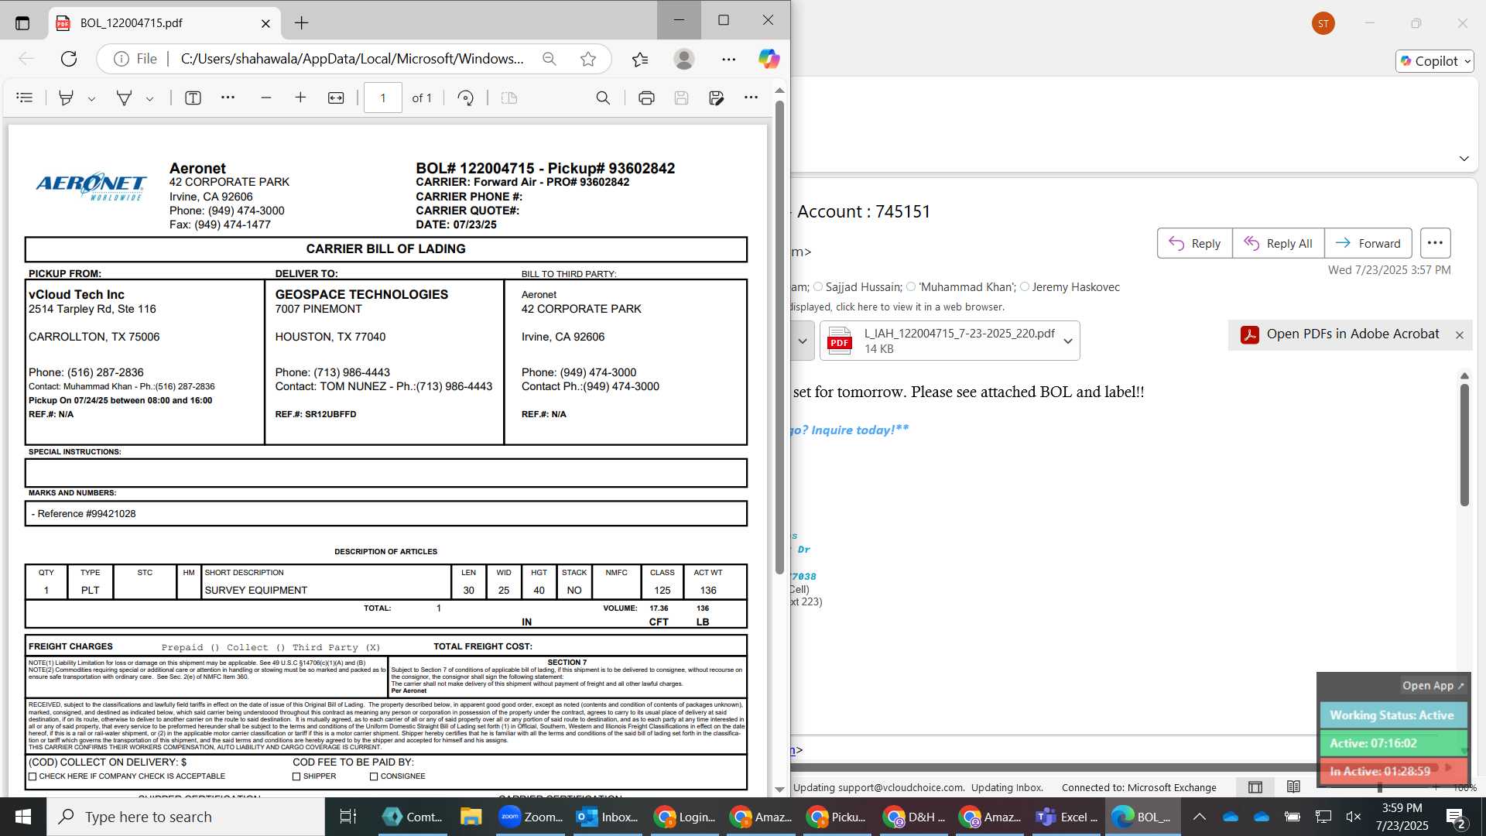Zoom in the PDF with plus icon

pos(301,98)
